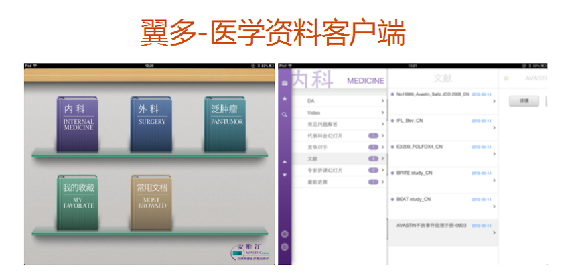This screenshot has height=280, width=580.
Task: Click the 详情 details button
Action: [524, 101]
